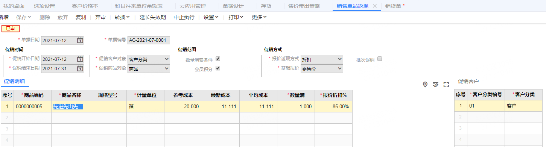
Task: Switch to the 销货单 tab
Action: pyautogui.click(x=393, y=6)
